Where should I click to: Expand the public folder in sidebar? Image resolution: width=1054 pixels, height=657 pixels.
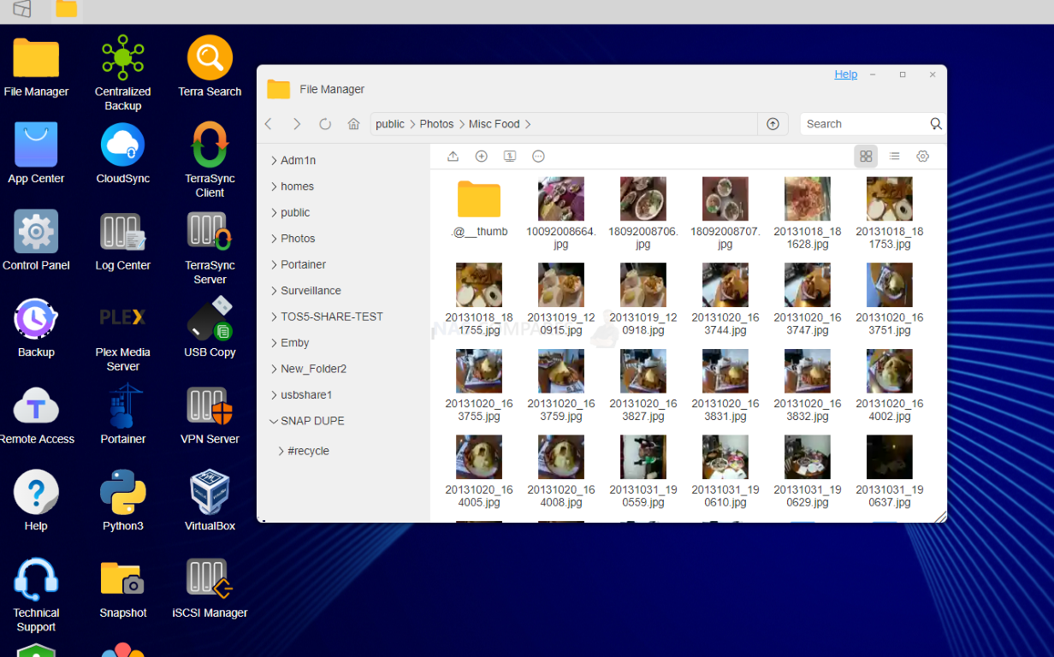(274, 212)
